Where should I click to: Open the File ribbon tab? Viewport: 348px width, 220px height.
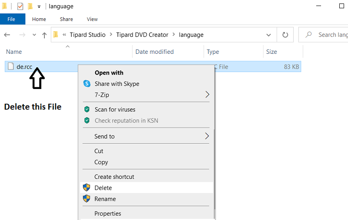click(x=12, y=19)
